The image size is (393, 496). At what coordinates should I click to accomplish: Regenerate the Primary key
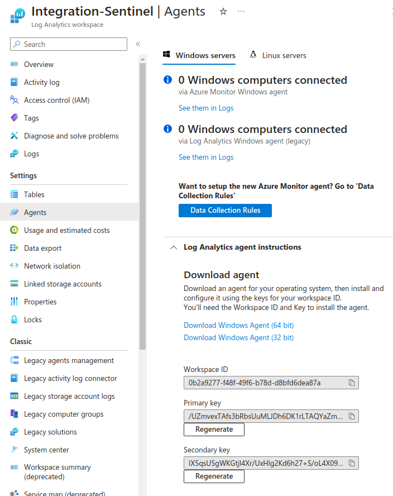tap(214, 430)
